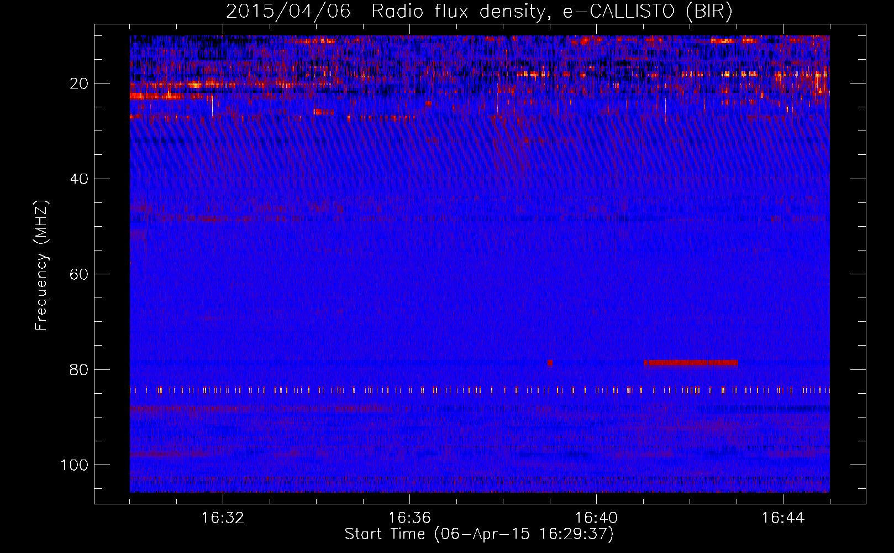Click the 80 MHz frequency tick label

point(78,370)
